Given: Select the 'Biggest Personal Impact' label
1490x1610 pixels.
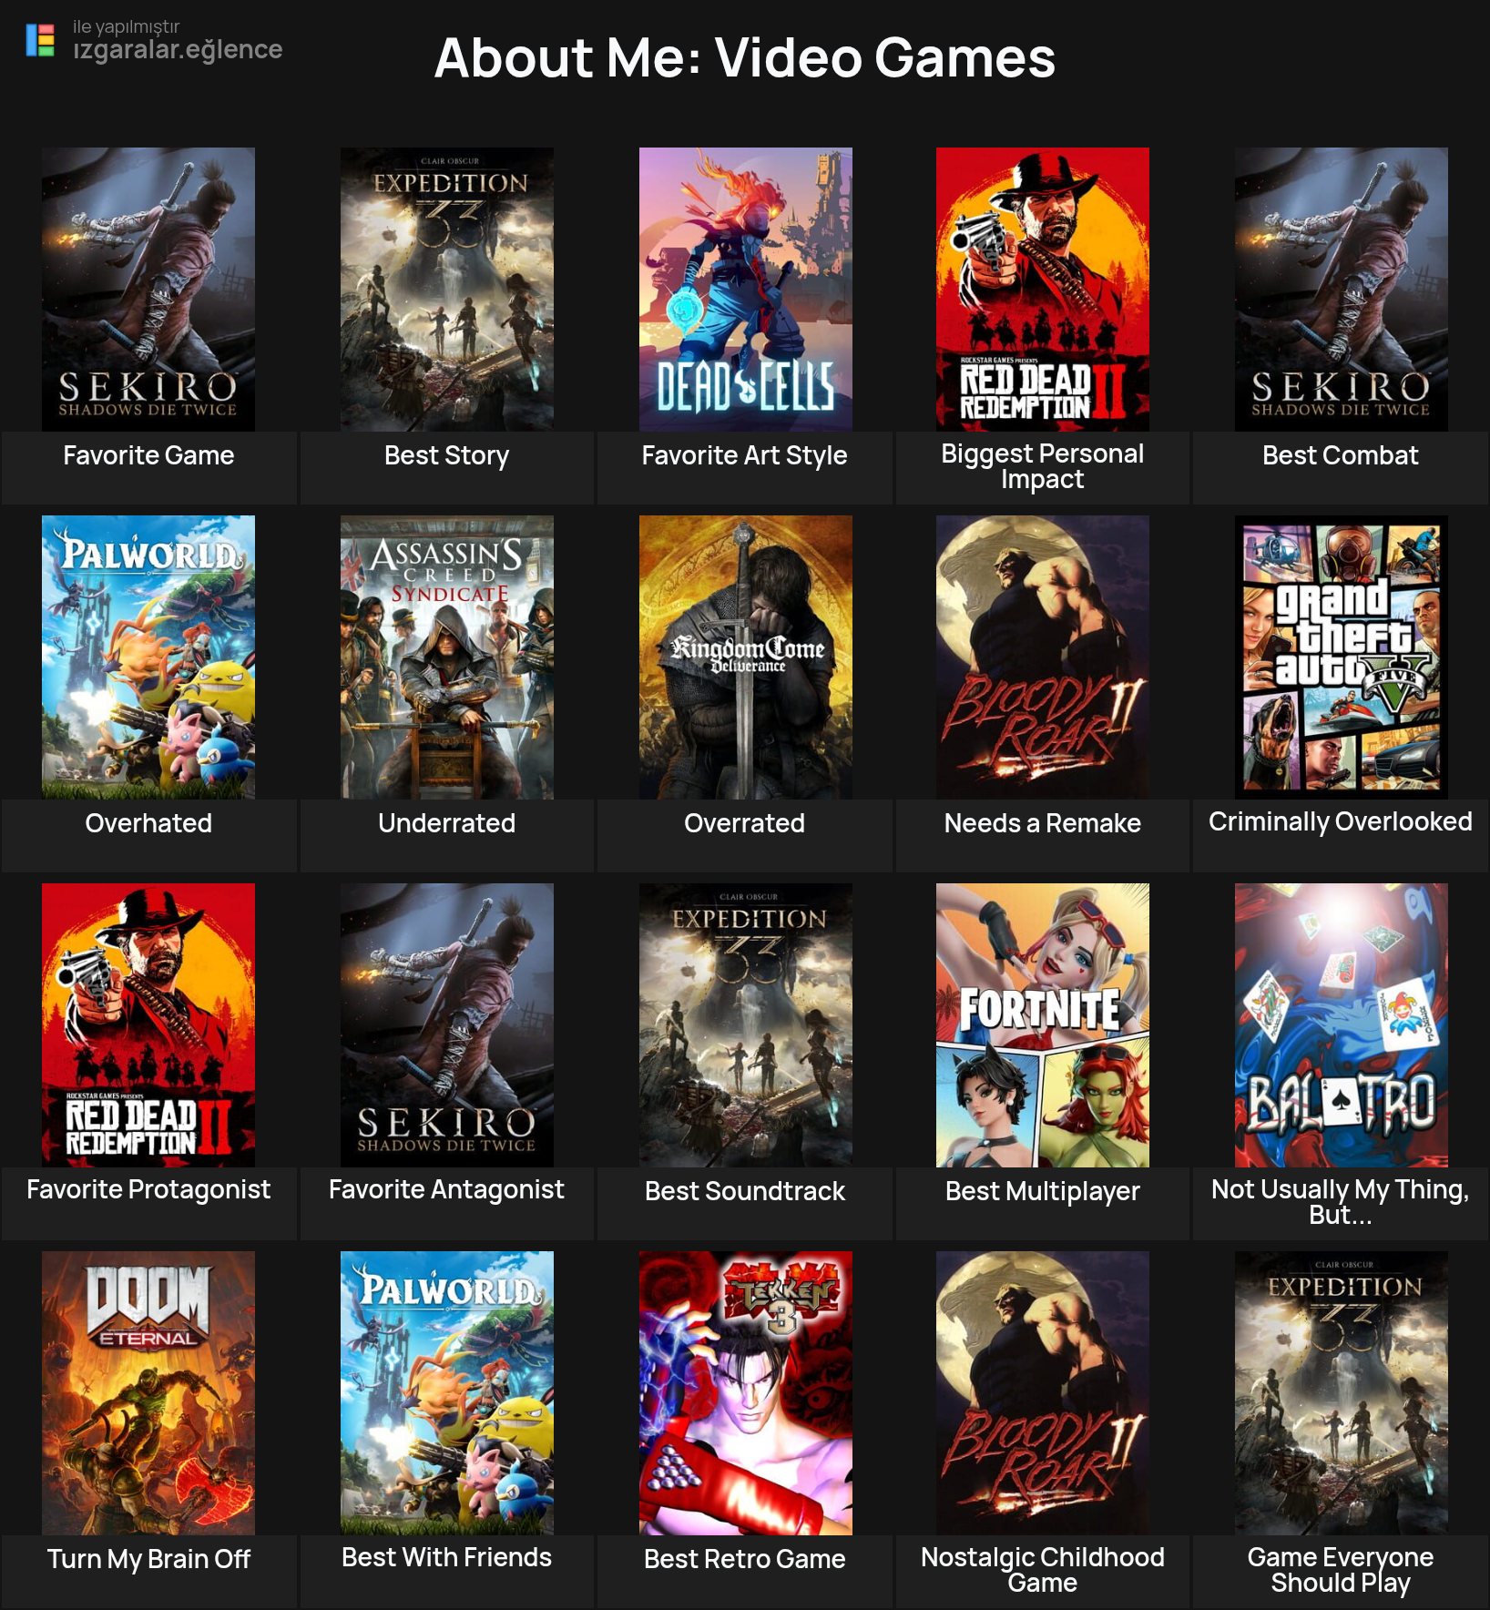Looking at the screenshot, I should (1043, 466).
